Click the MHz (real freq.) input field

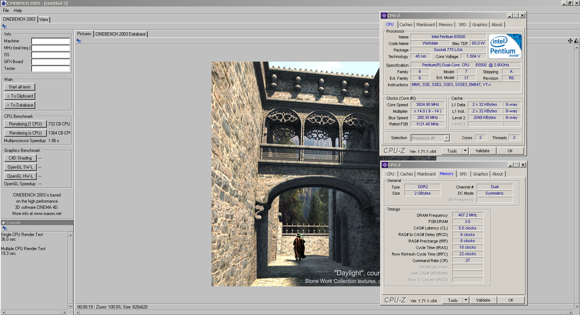pyautogui.click(x=50, y=48)
